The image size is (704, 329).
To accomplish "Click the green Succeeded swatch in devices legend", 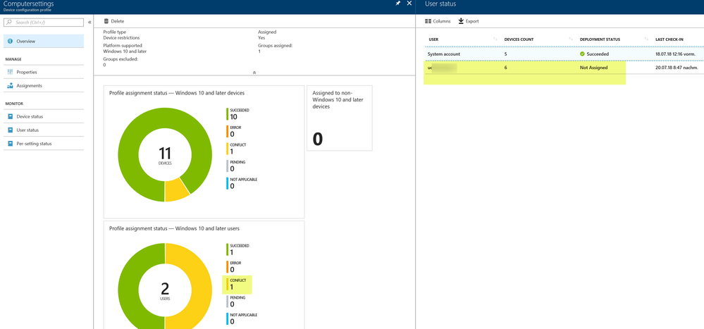I will [227, 114].
